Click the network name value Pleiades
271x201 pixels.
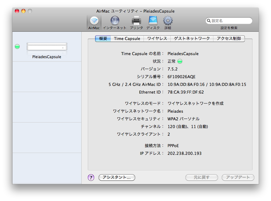tap(175, 111)
